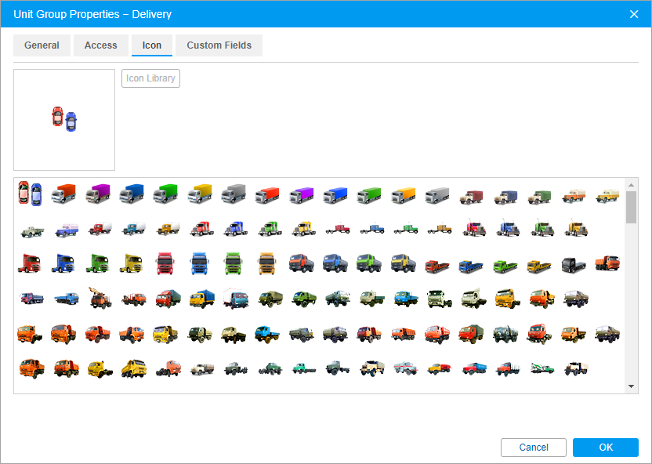Click the current icon preview thumbnail

[64, 120]
